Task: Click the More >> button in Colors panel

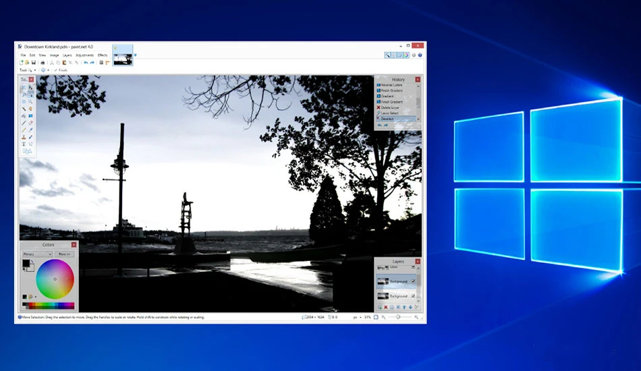Action: pos(64,254)
